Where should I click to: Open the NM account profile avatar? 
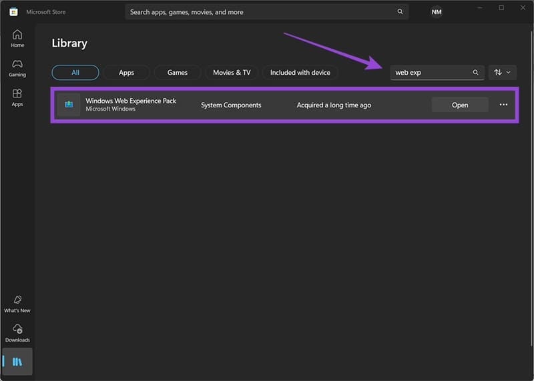click(x=437, y=12)
